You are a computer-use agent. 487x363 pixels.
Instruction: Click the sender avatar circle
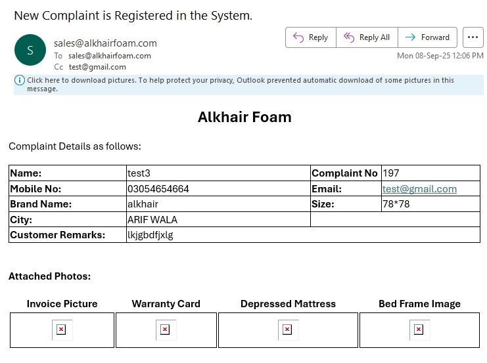point(30,50)
